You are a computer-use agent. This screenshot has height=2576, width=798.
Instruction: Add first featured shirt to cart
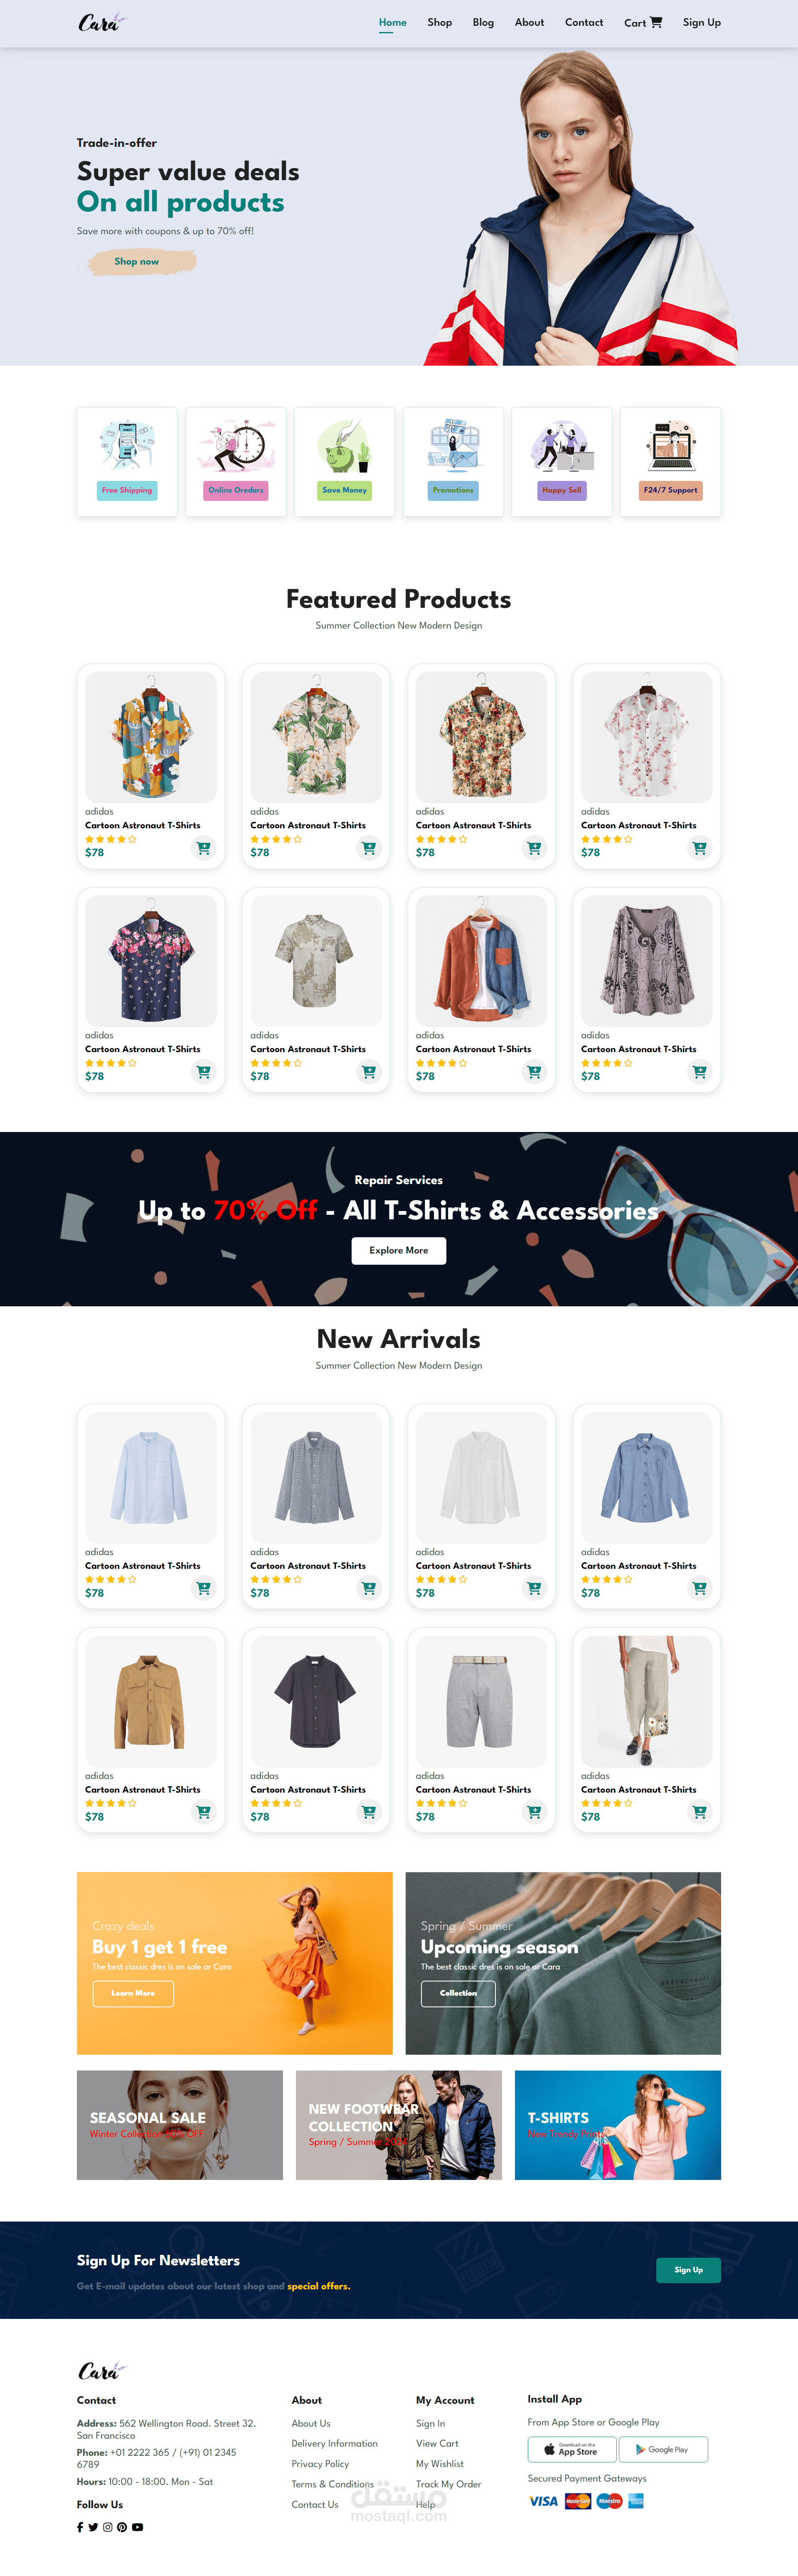[204, 848]
